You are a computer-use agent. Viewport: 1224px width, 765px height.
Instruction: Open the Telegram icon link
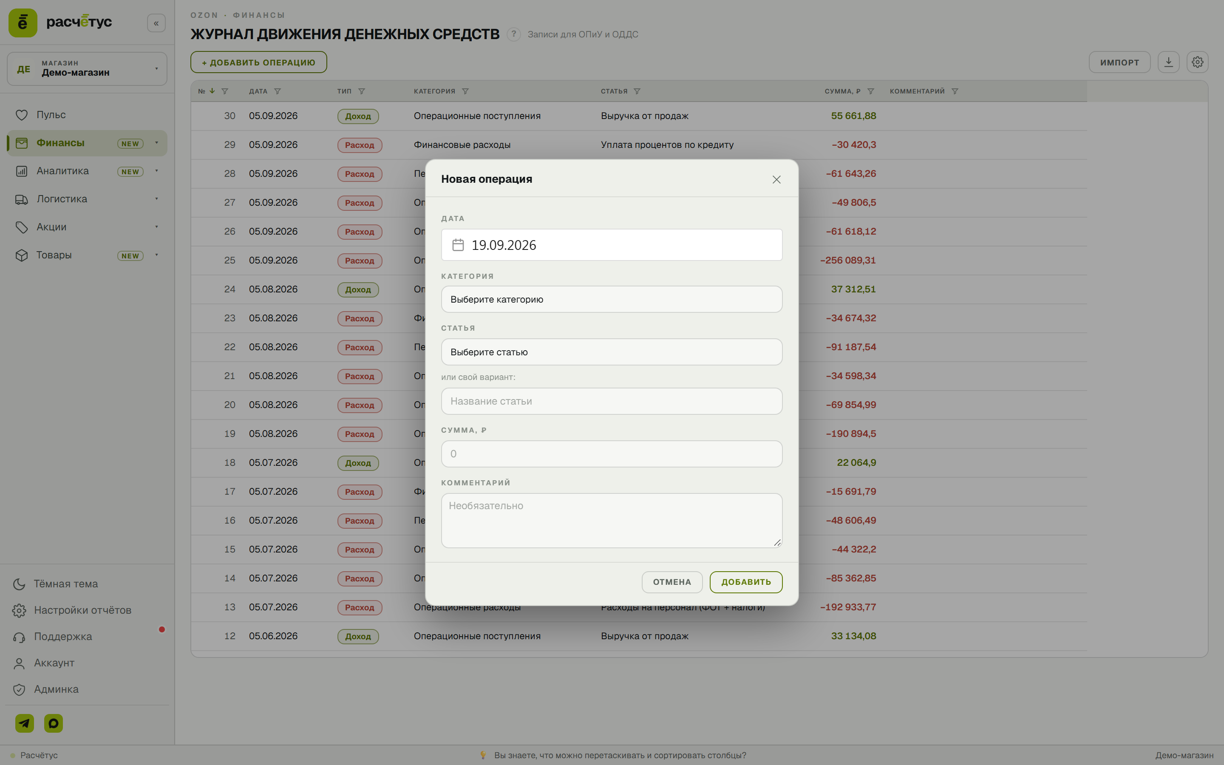click(24, 723)
